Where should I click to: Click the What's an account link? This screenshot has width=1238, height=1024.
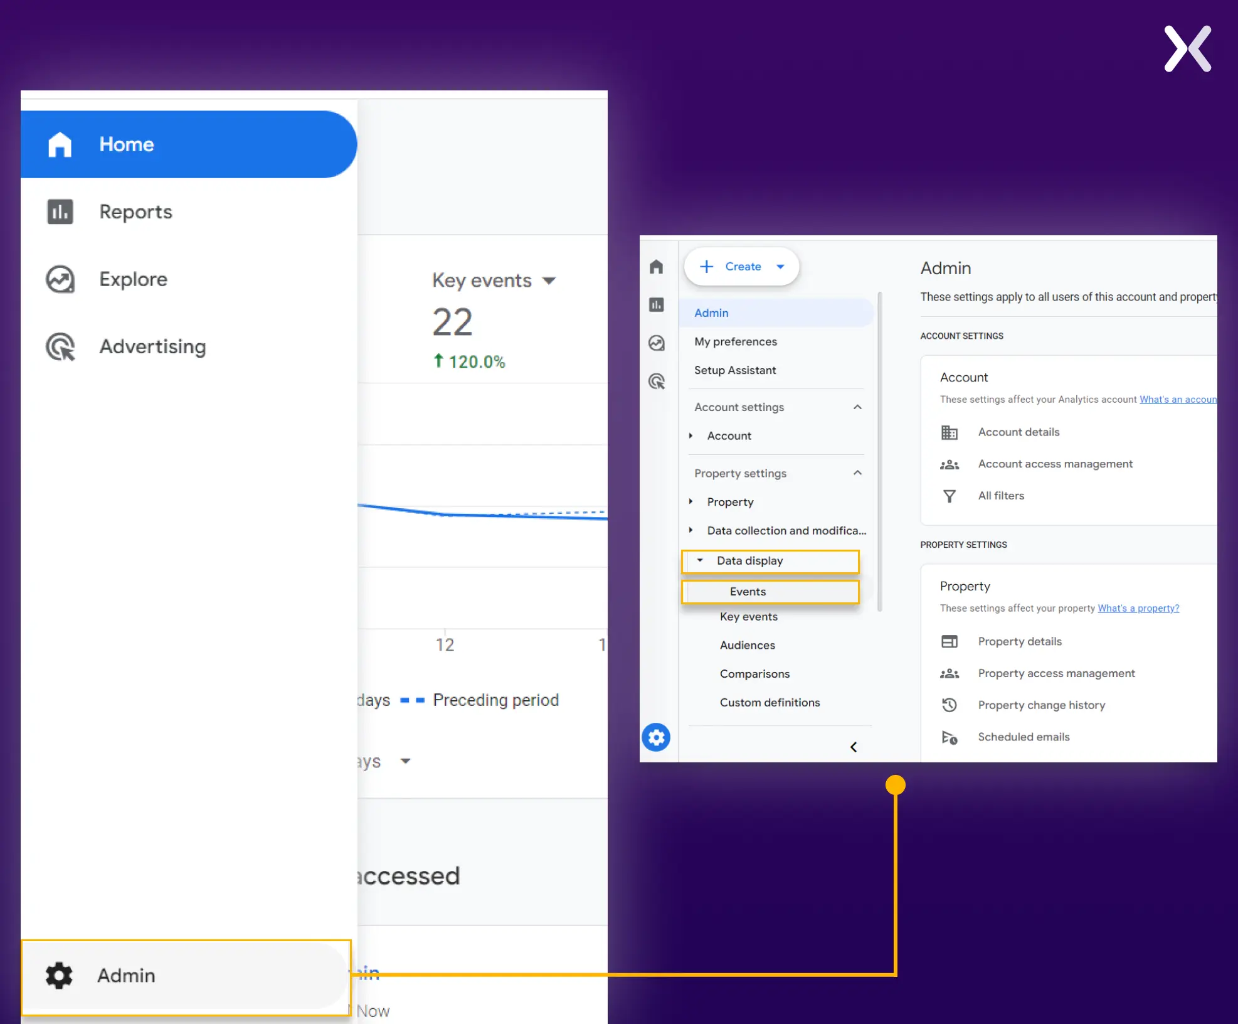pos(1178,400)
